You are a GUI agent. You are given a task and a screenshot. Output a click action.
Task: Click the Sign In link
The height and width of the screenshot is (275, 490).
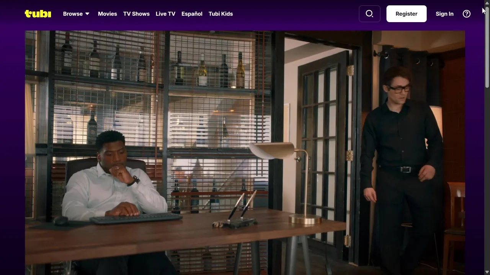tap(444, 14)
